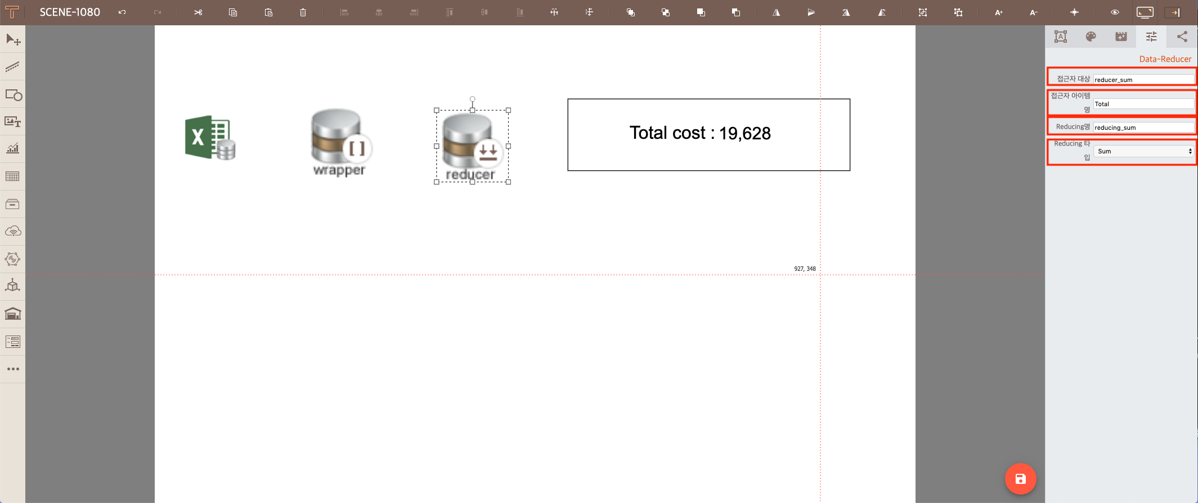The image size is (1198, 503).
Task: Click the four-arrow move icon
Action: pos(1074,12)
